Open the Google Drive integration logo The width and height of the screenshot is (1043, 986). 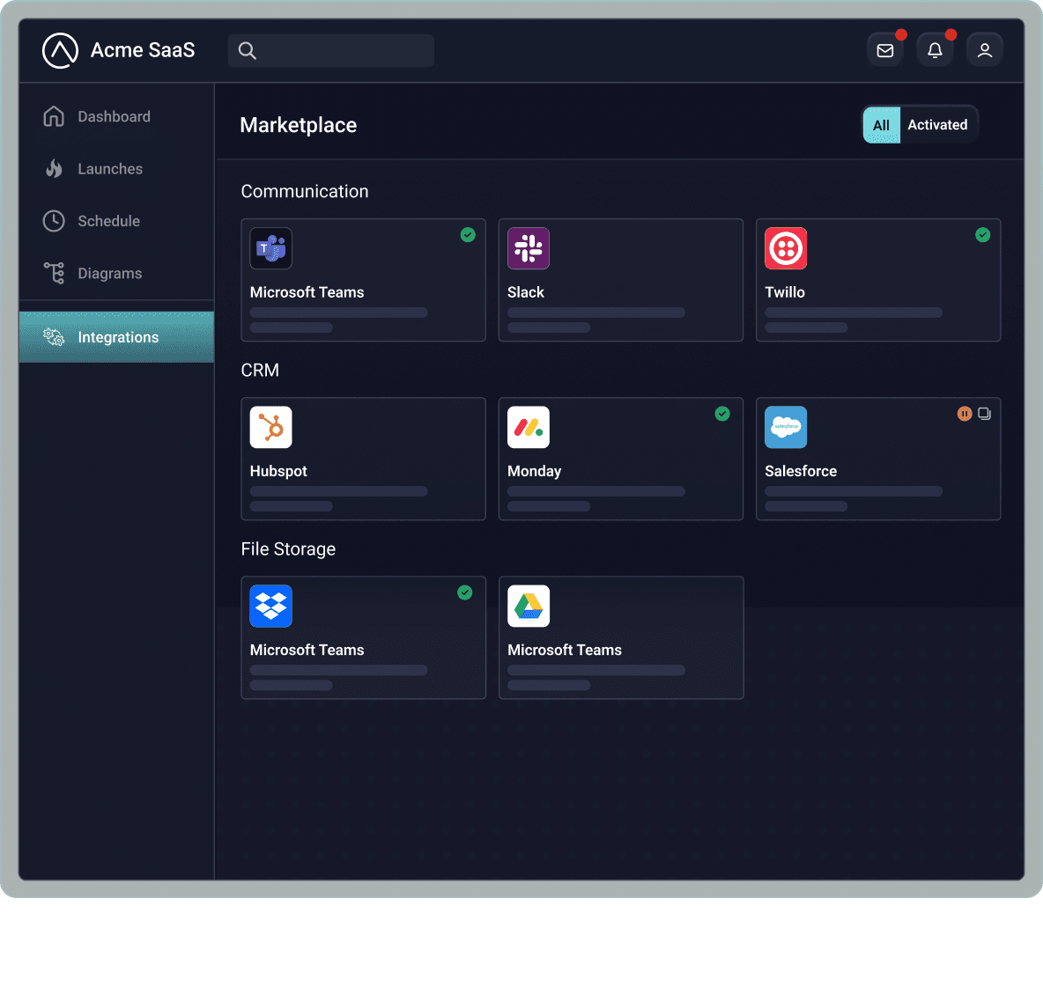528,606
